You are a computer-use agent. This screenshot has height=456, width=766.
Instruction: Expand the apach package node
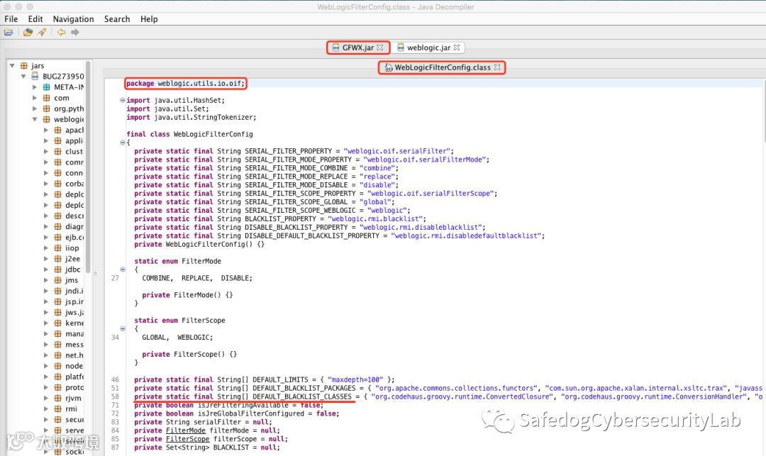click(46, 130)
